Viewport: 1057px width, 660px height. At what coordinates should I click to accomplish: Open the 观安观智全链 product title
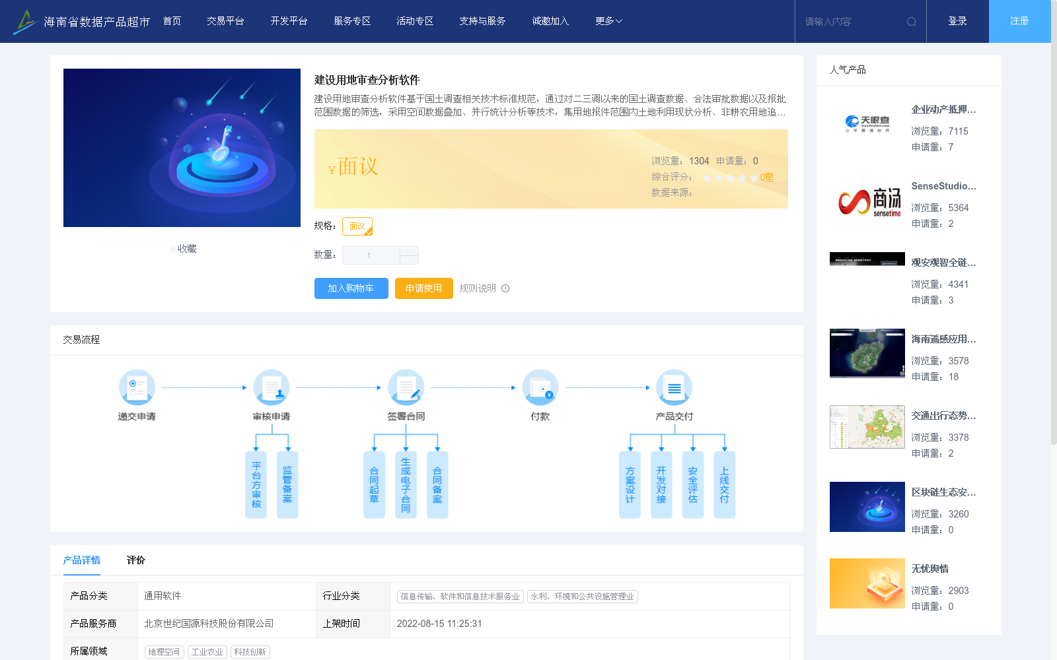coord(943,263)
